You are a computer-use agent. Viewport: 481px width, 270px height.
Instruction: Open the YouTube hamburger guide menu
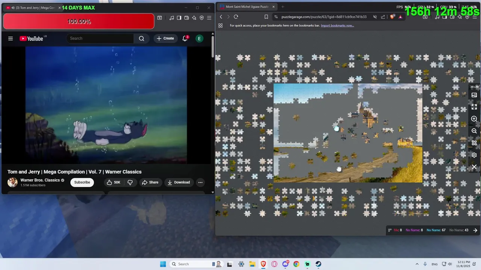point(11,38)
